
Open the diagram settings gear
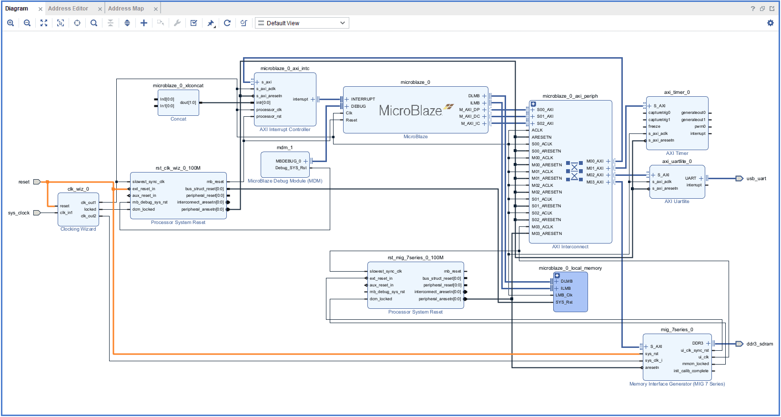(x=771, y=23)
